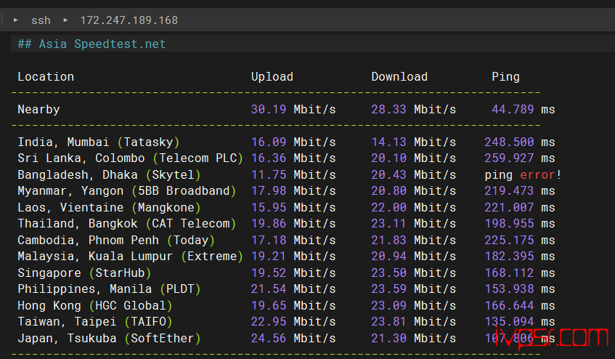Click the Hong Kong HGC Global entry
The width and height of the screenshot is (615, 359).
click(x=94, y=305)
